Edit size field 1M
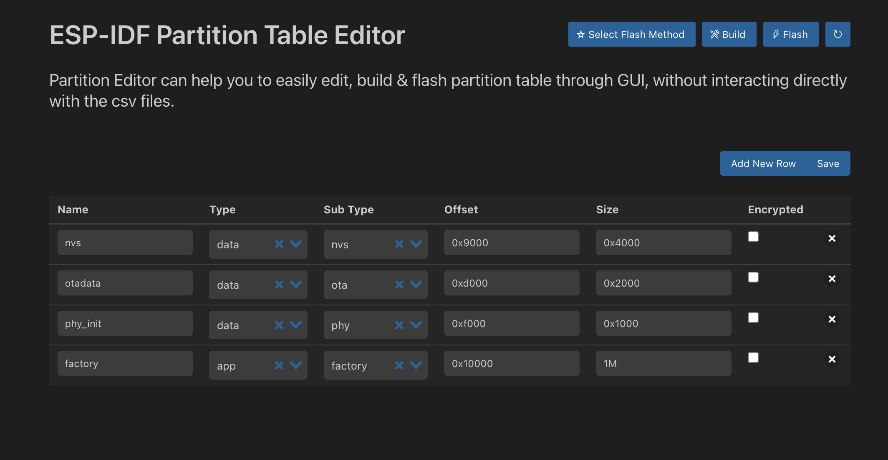The width and height of the screenshot is (888, 460). [x=663, y=363]
